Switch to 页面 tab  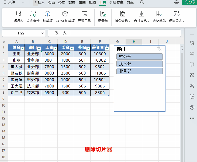[x=51, y=2]
